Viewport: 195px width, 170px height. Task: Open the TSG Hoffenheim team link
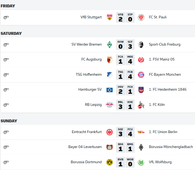tap(89, 75)
